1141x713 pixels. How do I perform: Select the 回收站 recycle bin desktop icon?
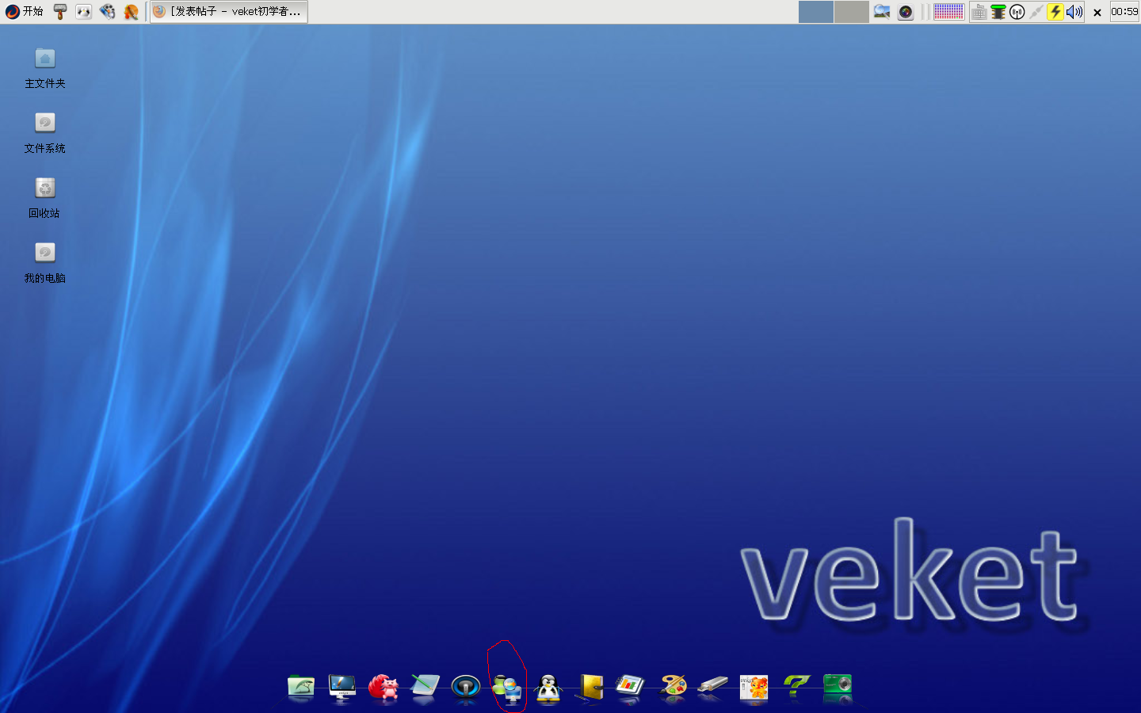45,198
